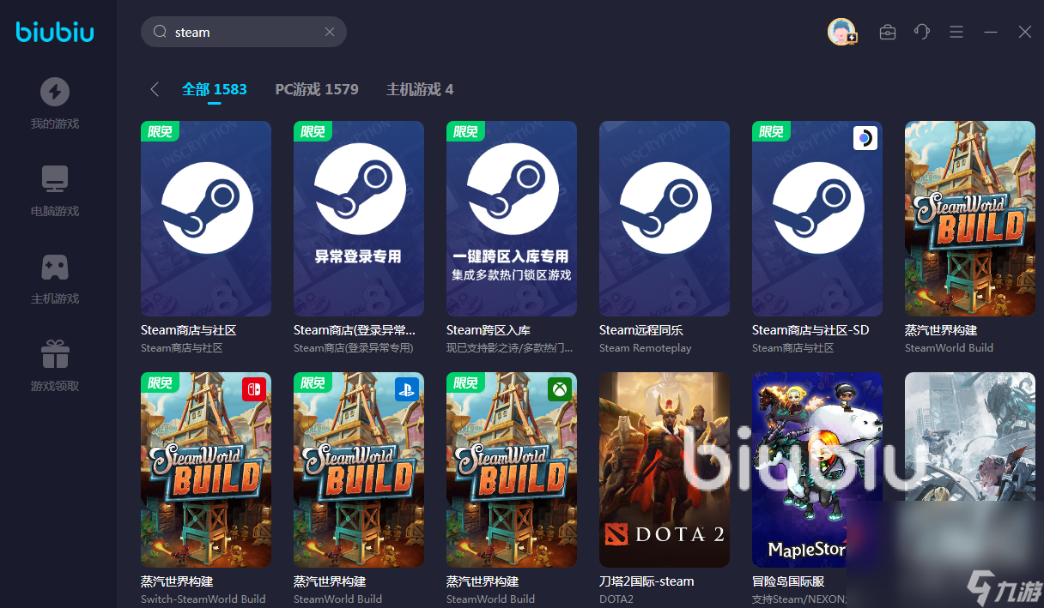1044x608 pixels.
Task: Clear the search box with the X
Action: coord(330,32)
